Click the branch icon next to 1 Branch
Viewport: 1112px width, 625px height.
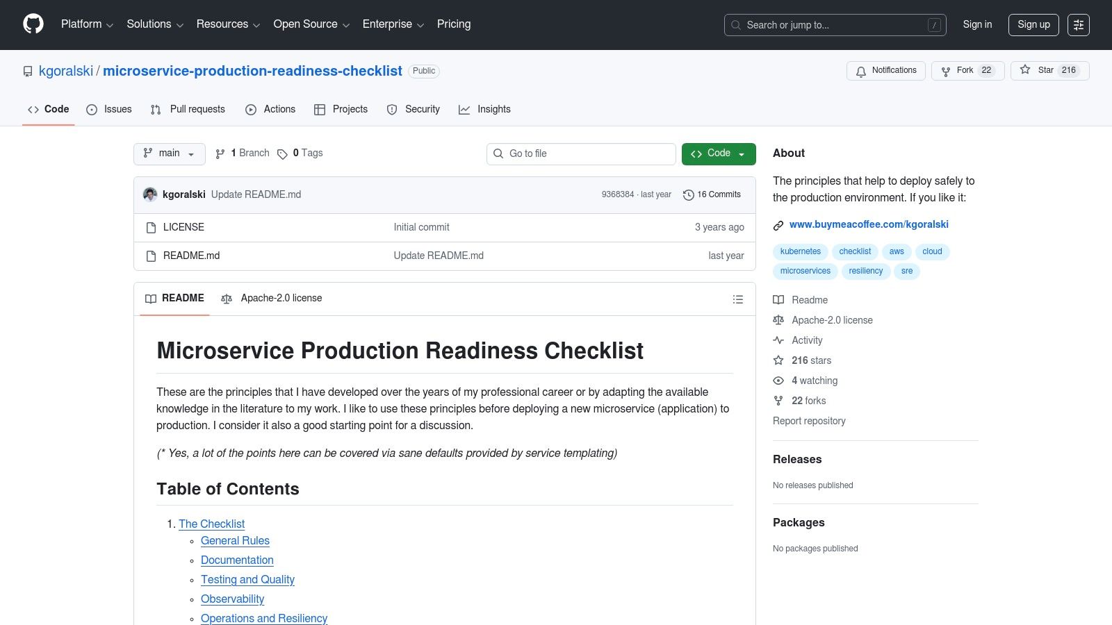[x=220, y=153]
